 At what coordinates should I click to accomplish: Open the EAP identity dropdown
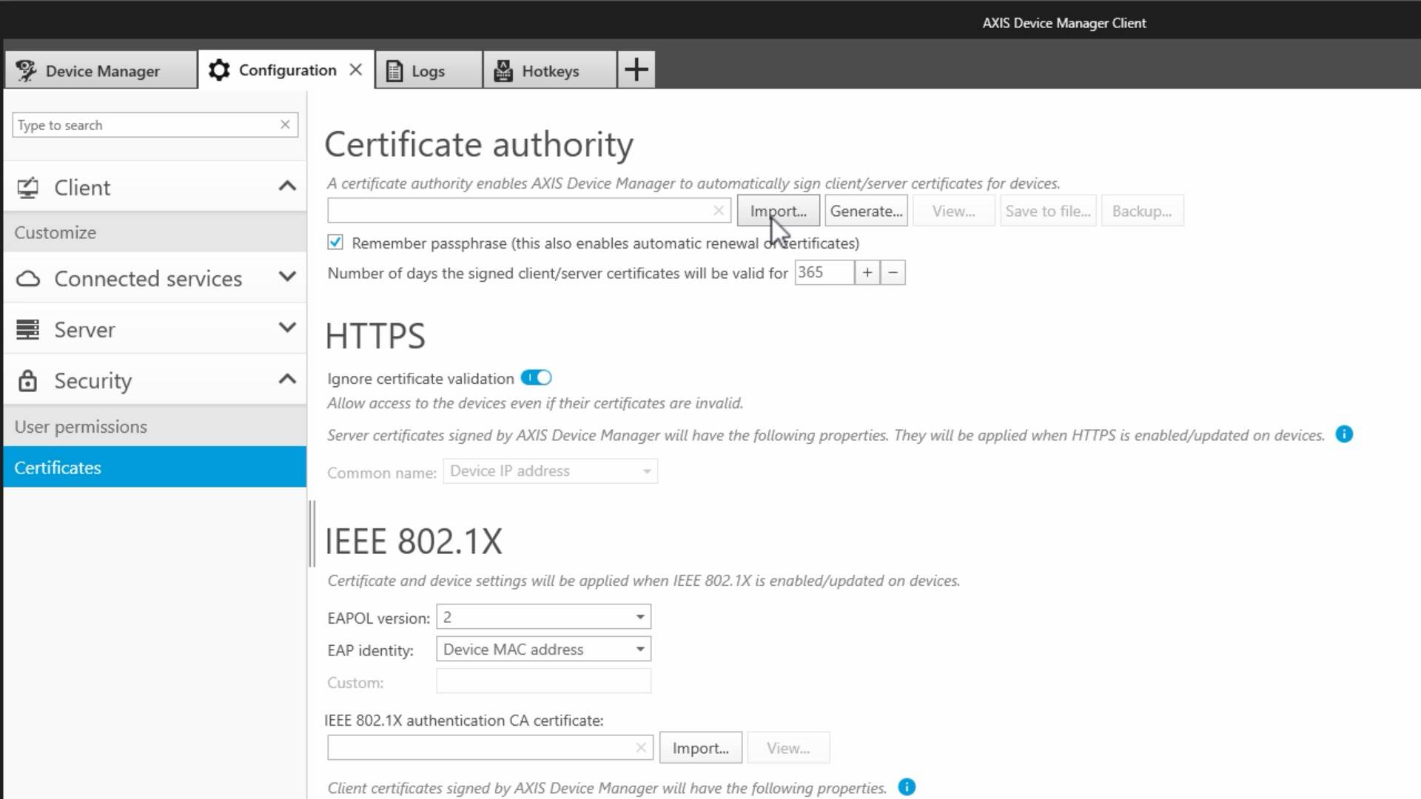[x=544, y=650]
